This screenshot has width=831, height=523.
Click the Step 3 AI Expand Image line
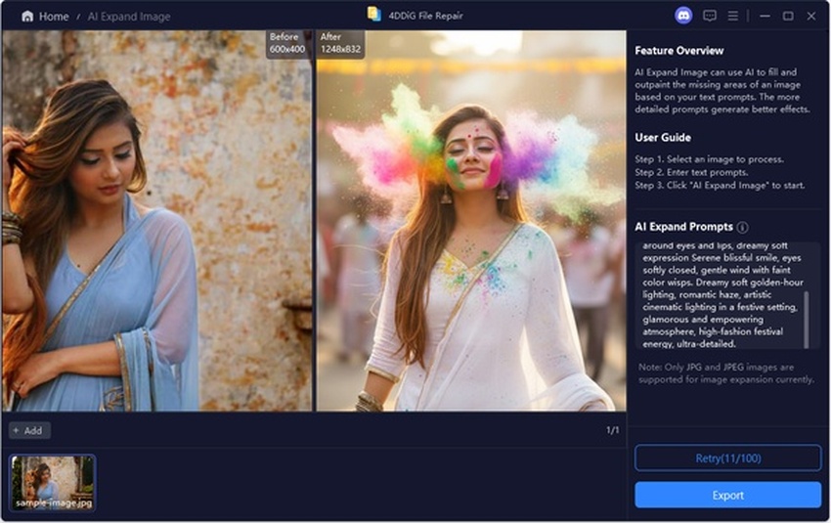click(x=720, y=185)
